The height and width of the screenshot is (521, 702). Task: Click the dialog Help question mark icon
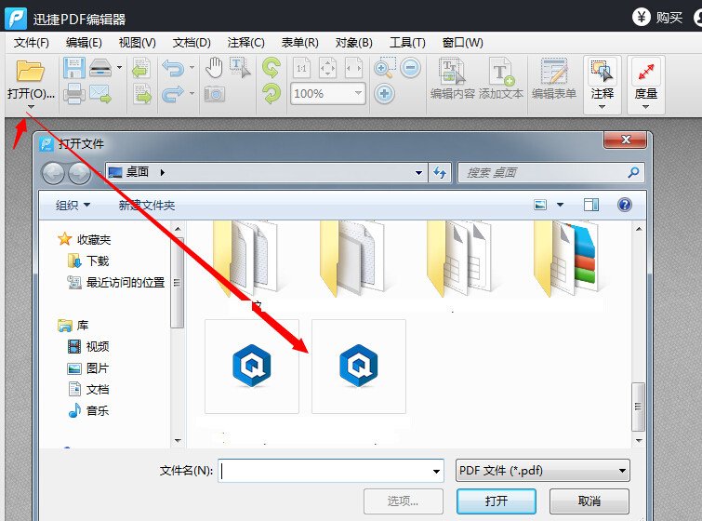click(625, 205)
